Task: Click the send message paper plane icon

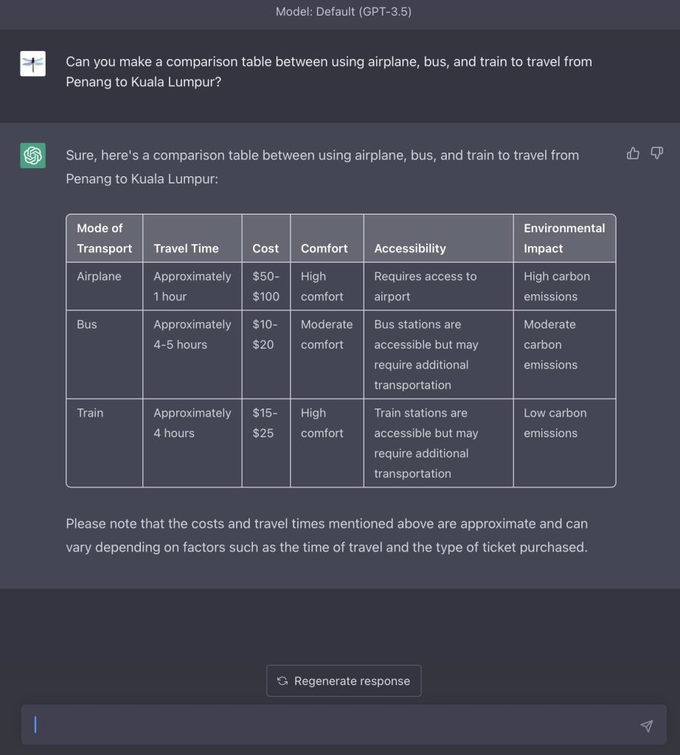Action: 647,726
